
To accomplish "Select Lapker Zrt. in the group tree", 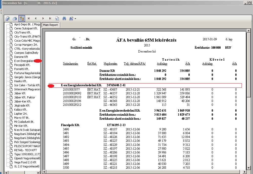I will [21, 114].
